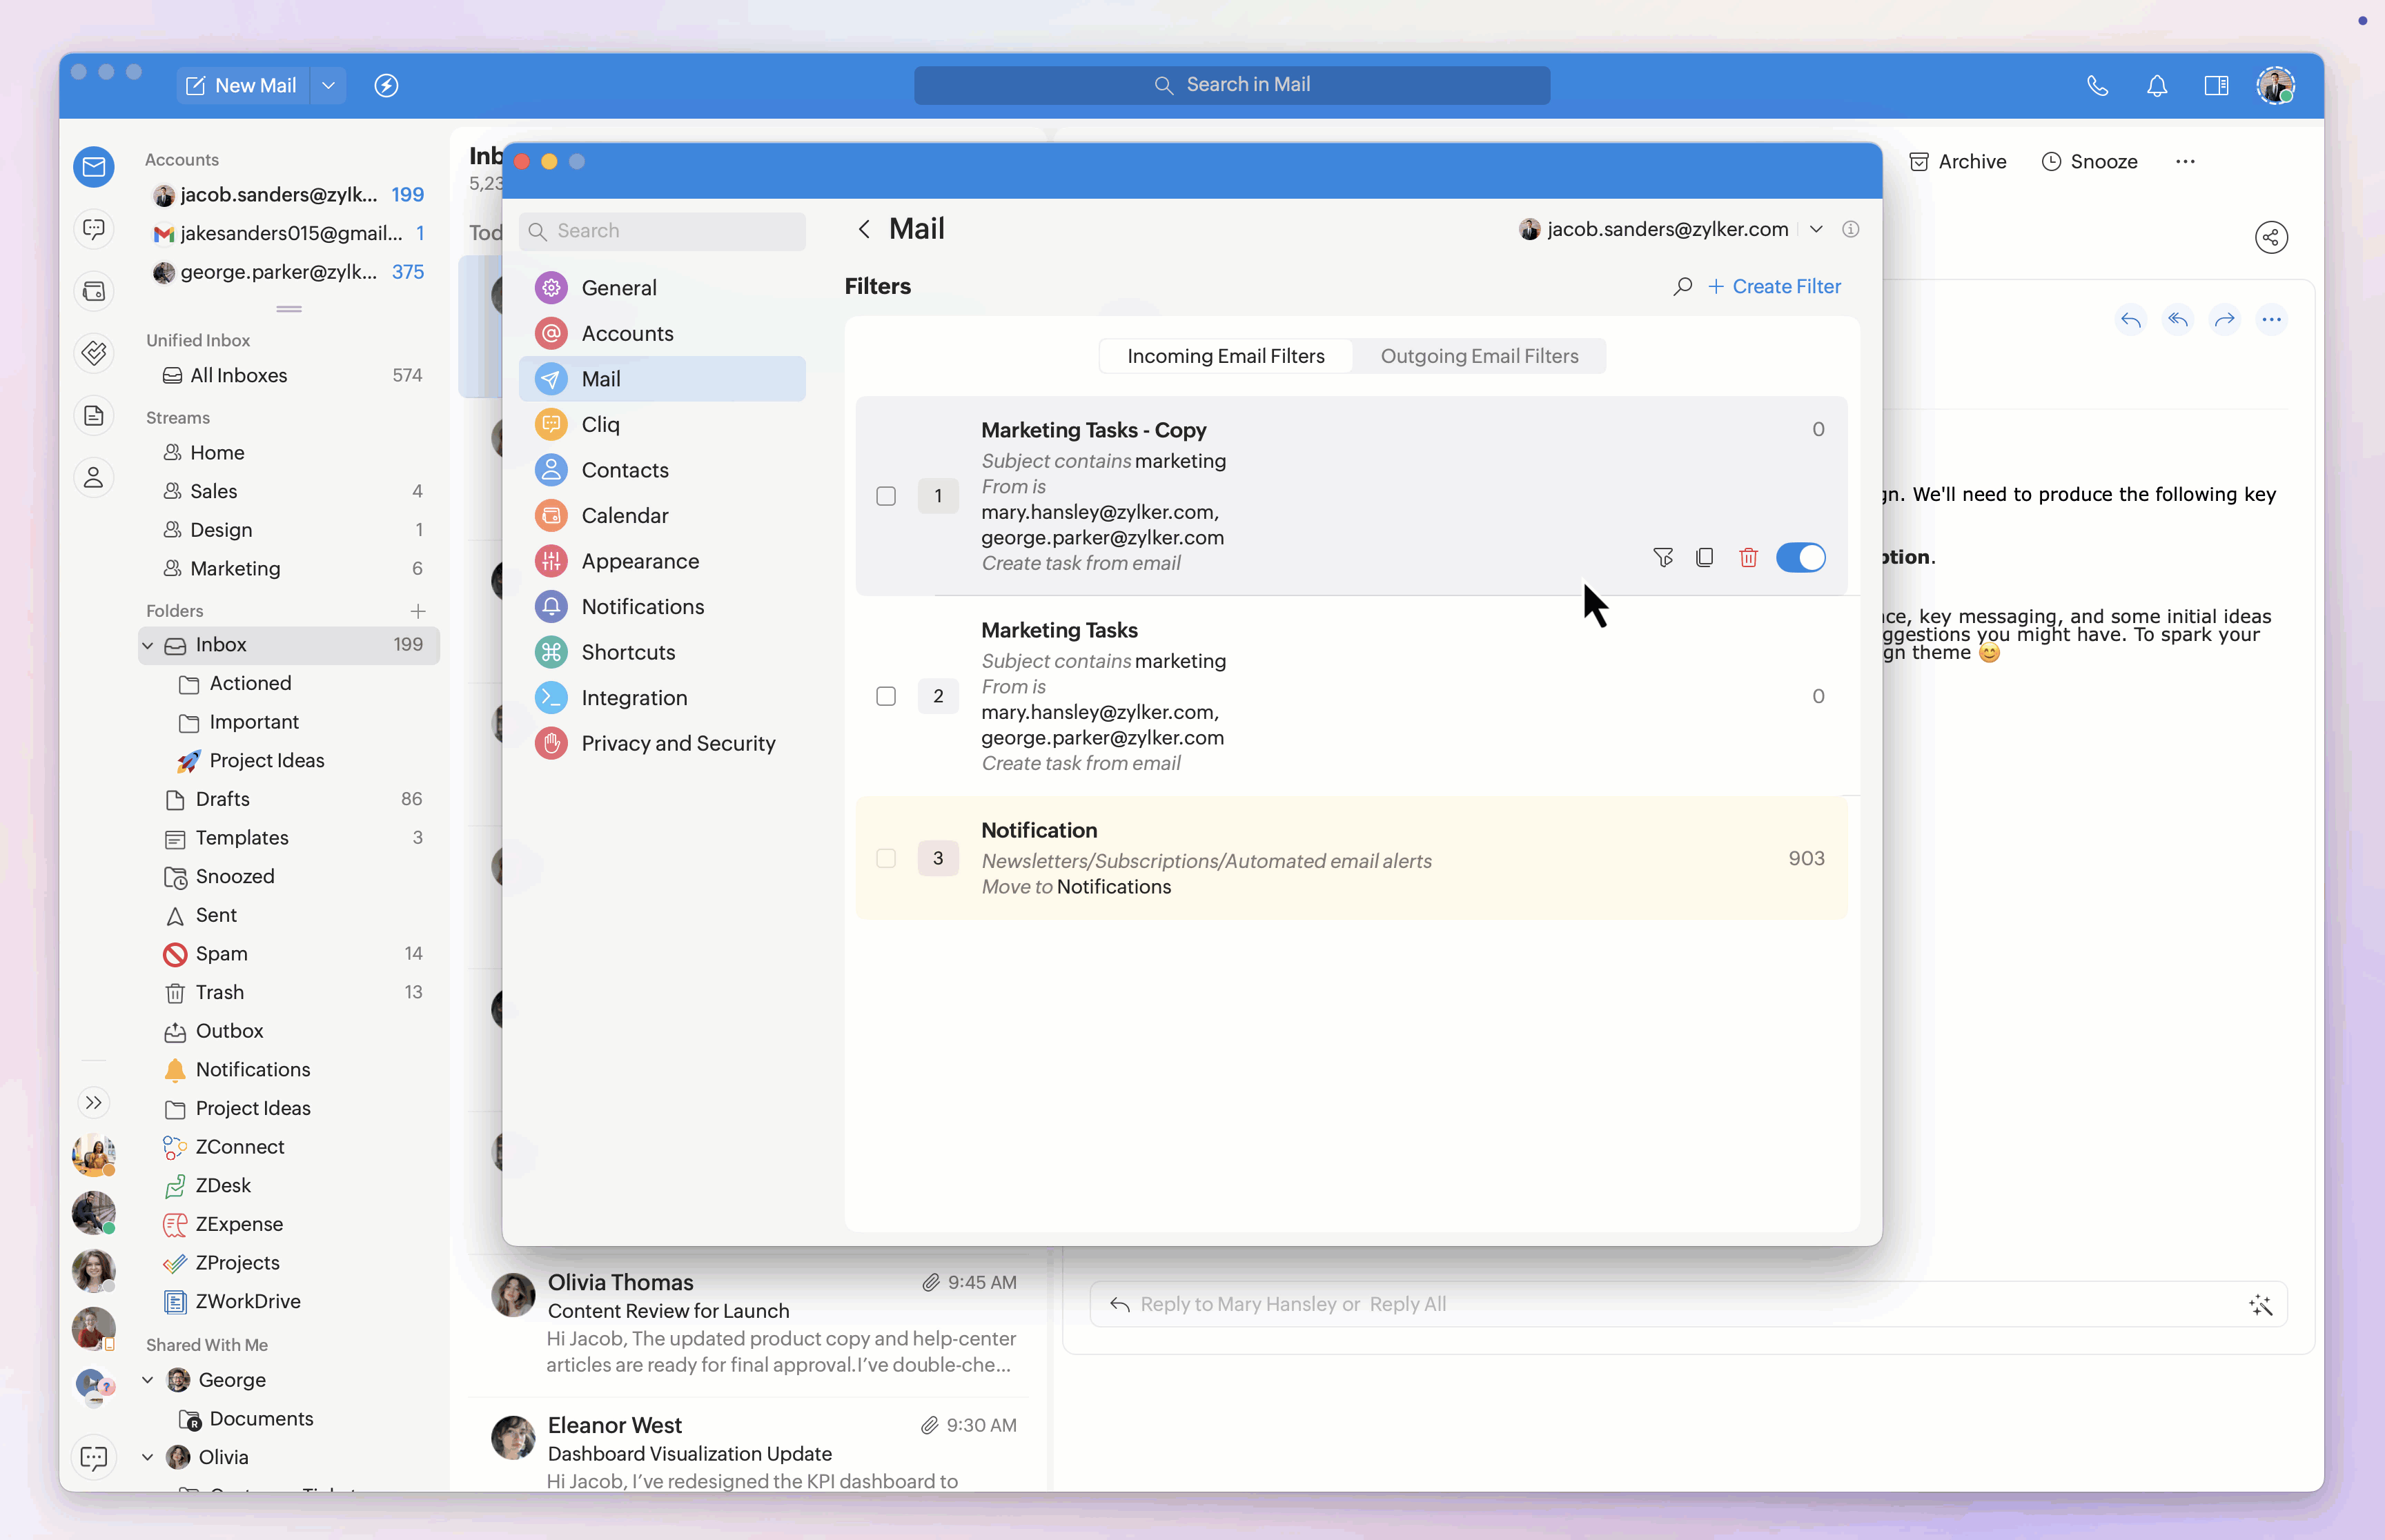Open the filter search magnifier icon
2385x1540 pixels.
coord(1682,287)
